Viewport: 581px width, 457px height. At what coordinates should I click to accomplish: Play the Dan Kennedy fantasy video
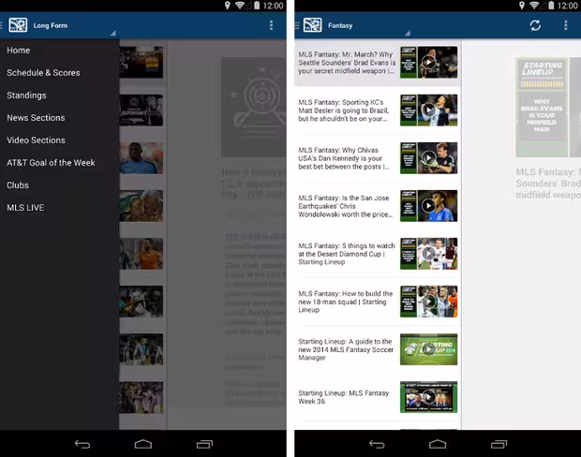(x=428, y=157)
